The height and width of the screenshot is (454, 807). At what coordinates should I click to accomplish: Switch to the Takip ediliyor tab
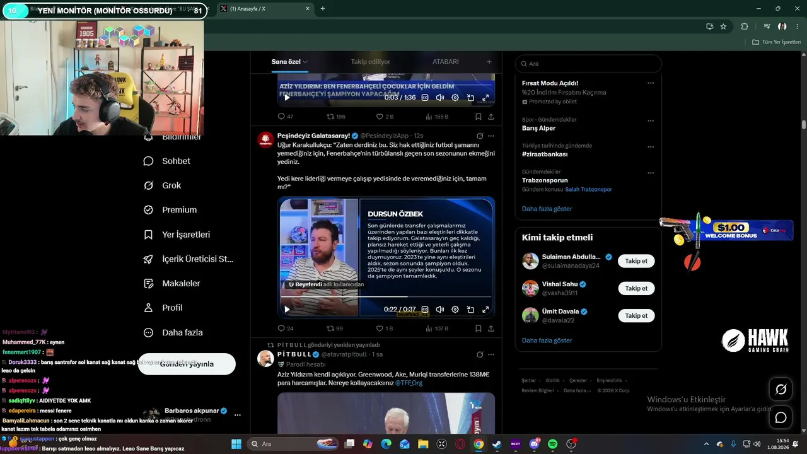[x=371, y=62]
